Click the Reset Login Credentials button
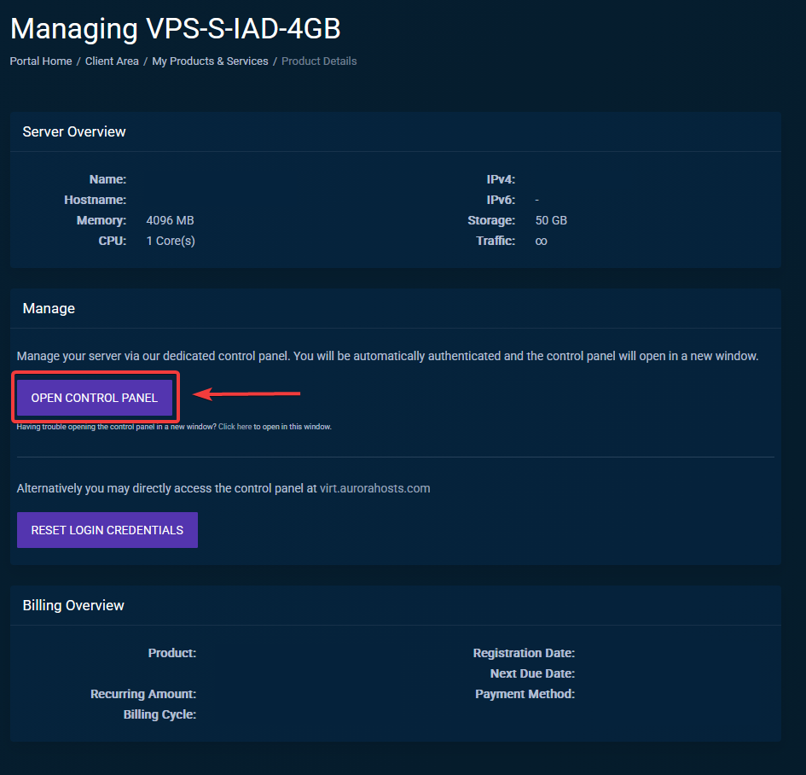The image size is (806, 775). [x=107, y=530]
